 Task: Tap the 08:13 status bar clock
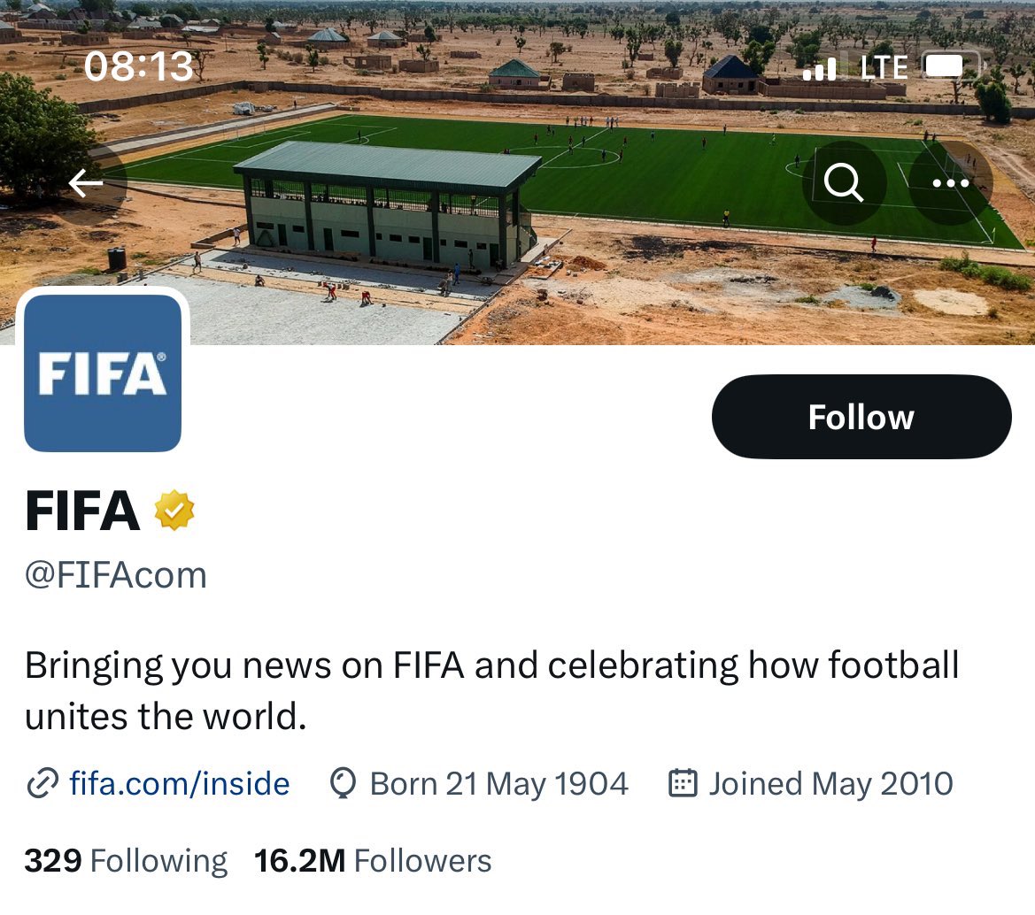138,67
